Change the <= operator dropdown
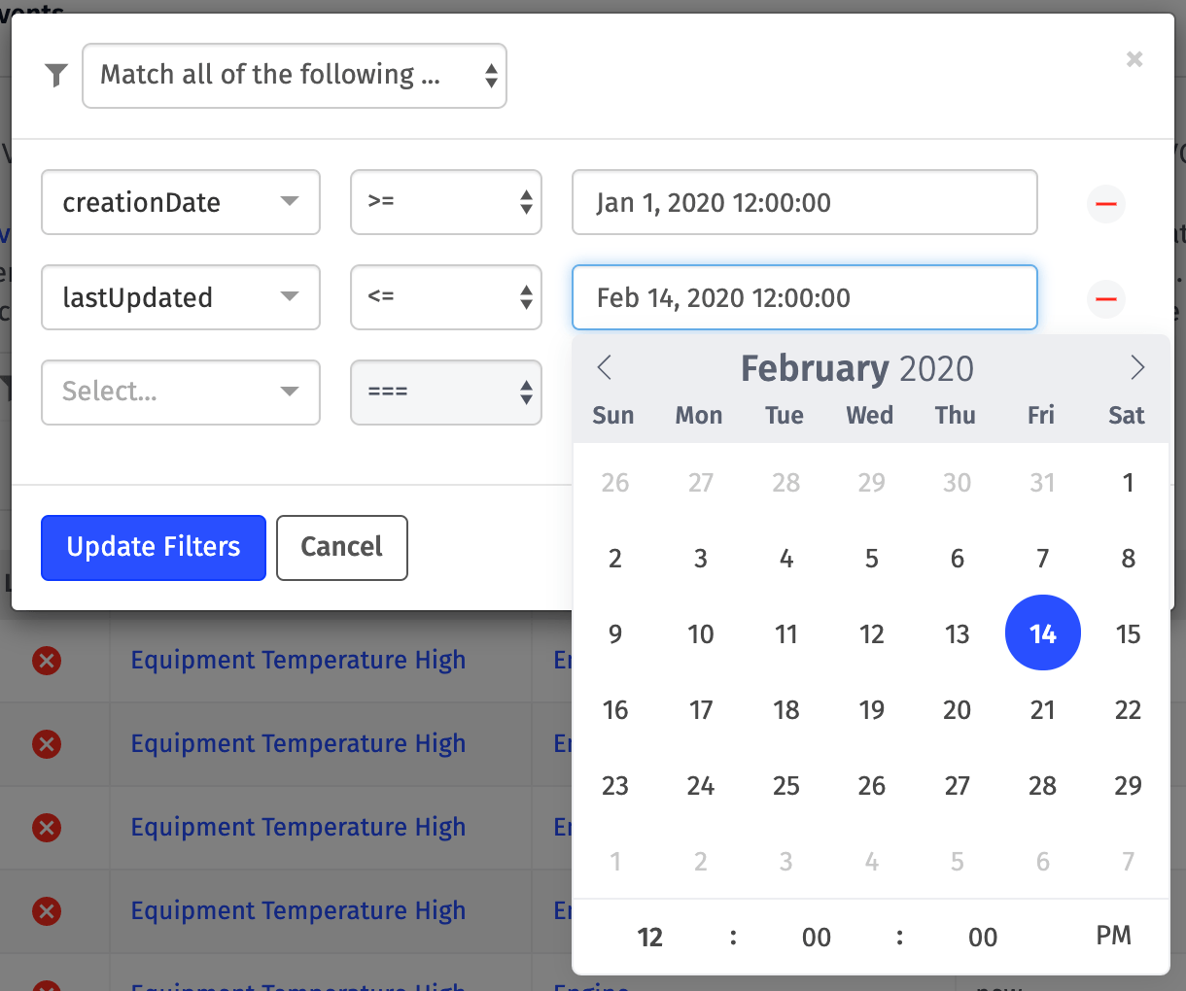 click(446, 297)
